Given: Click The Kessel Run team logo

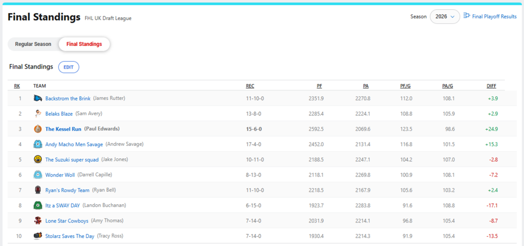Looking at the screenshot, I should 38,129.
